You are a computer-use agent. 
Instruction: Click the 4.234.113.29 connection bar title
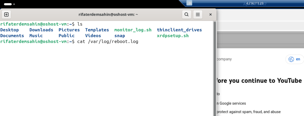(x=255, y=4)
